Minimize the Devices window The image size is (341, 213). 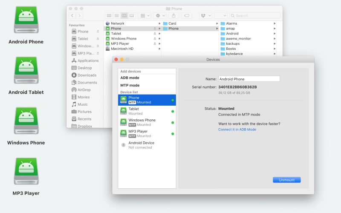tap(122, 59)
